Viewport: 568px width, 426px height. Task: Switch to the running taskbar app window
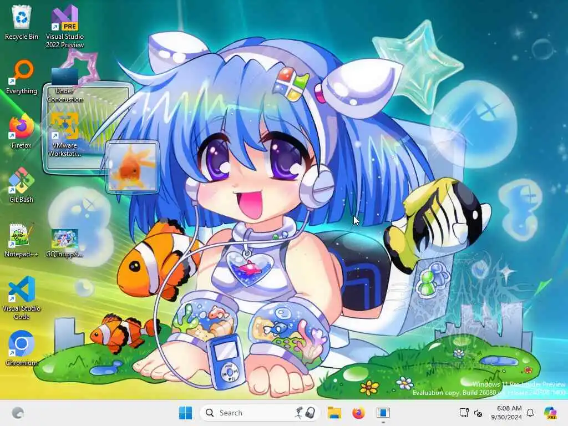pyautogui.click(x=383, y=413)
